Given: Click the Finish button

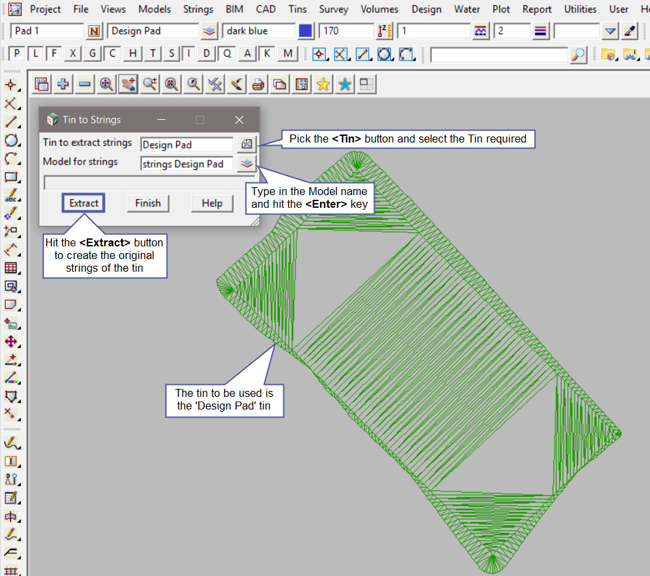Looking at the screenshot, I should pyautogui.click(x=148, y=203).
